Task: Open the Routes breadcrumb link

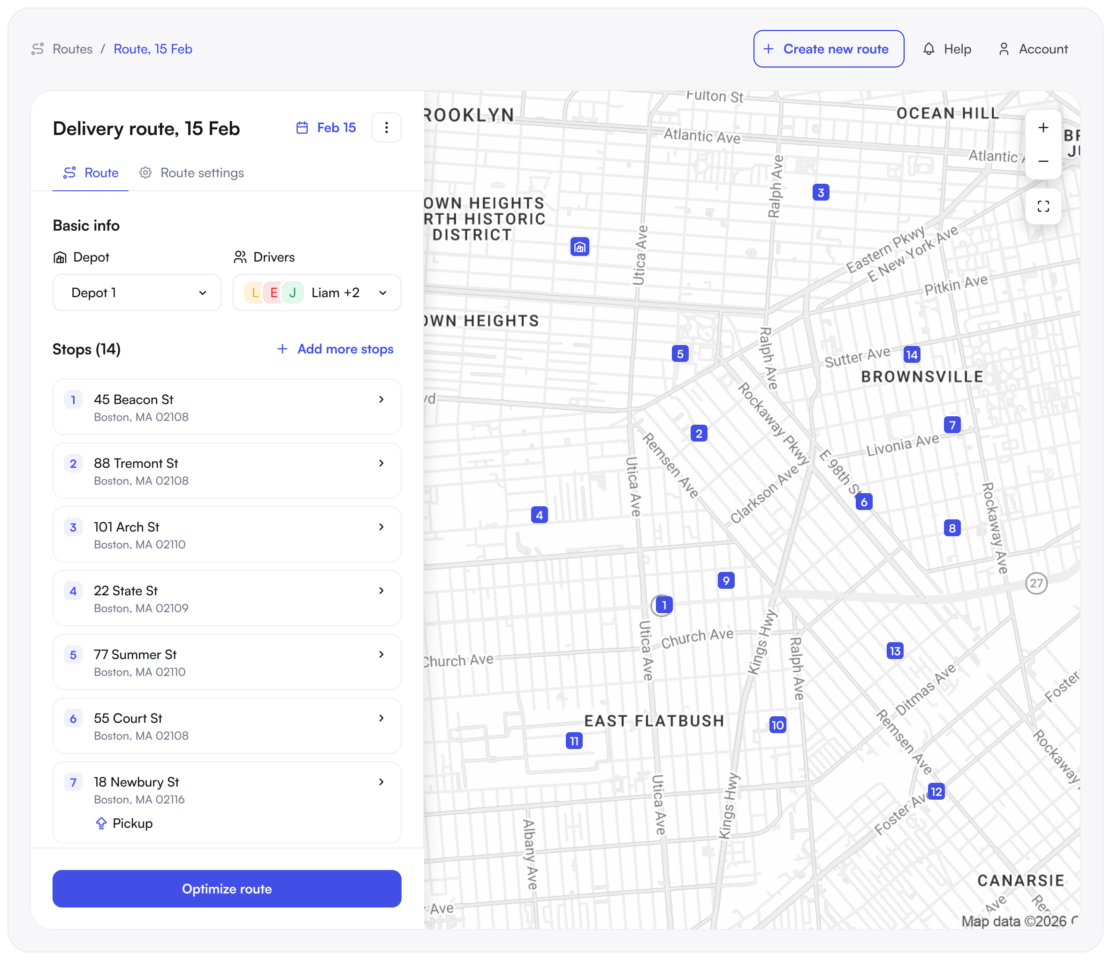Action: (72, 49)
